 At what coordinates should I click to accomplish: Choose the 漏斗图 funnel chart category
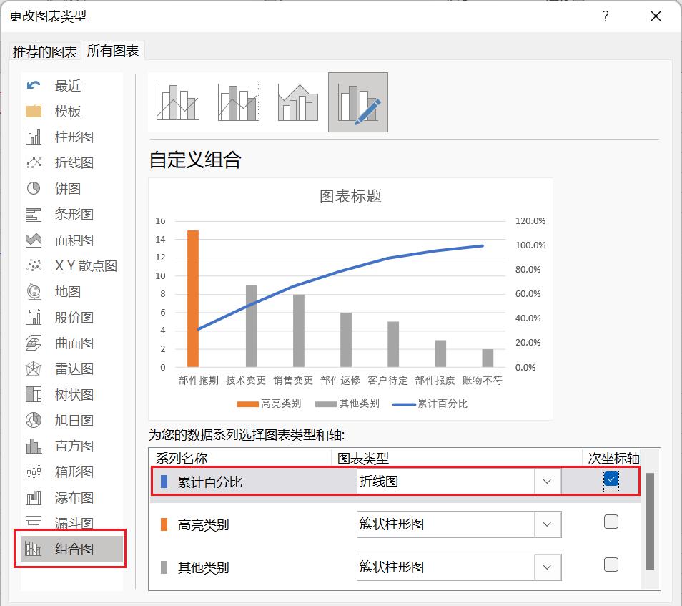(71, 522)
